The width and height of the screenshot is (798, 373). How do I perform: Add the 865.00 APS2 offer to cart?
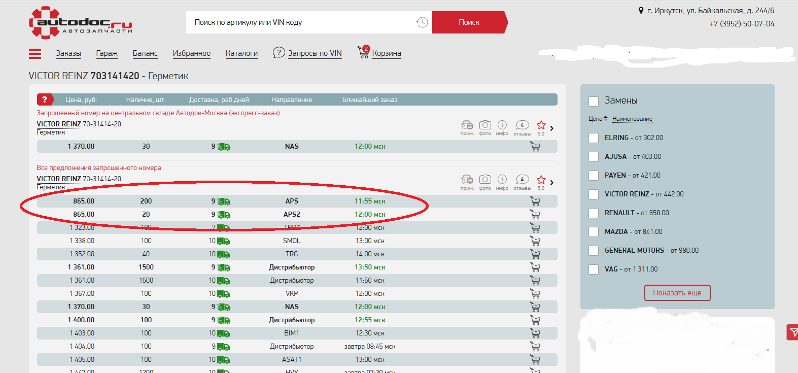tap(535, 214)
